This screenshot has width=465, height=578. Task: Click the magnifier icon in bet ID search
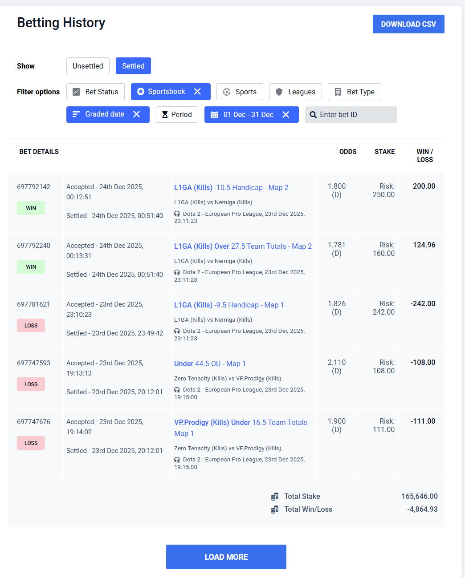pyautogui.click(x=313, y=115)
